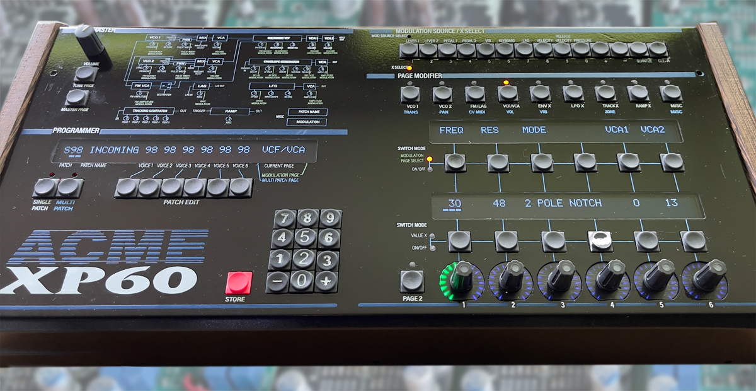
Task: Touch rotary knob 4
Action: tap(610, 275)
